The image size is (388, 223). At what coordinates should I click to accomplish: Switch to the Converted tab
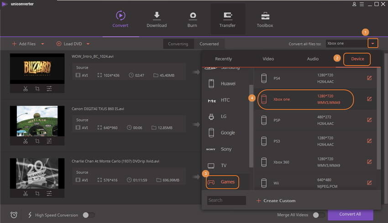point(209,44)
